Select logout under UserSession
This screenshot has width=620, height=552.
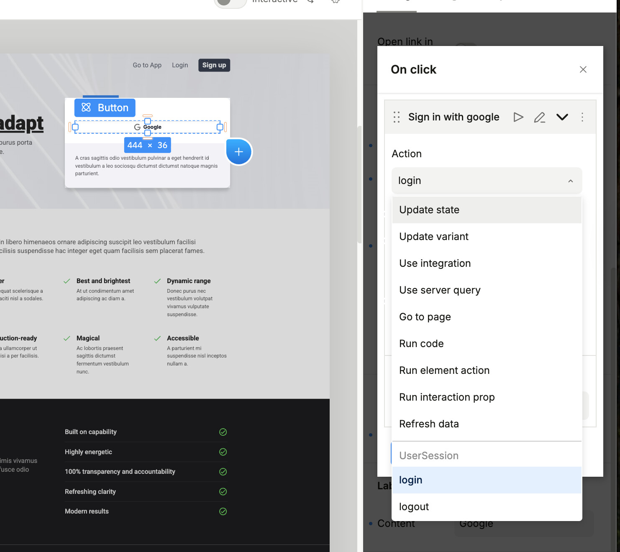414,507
